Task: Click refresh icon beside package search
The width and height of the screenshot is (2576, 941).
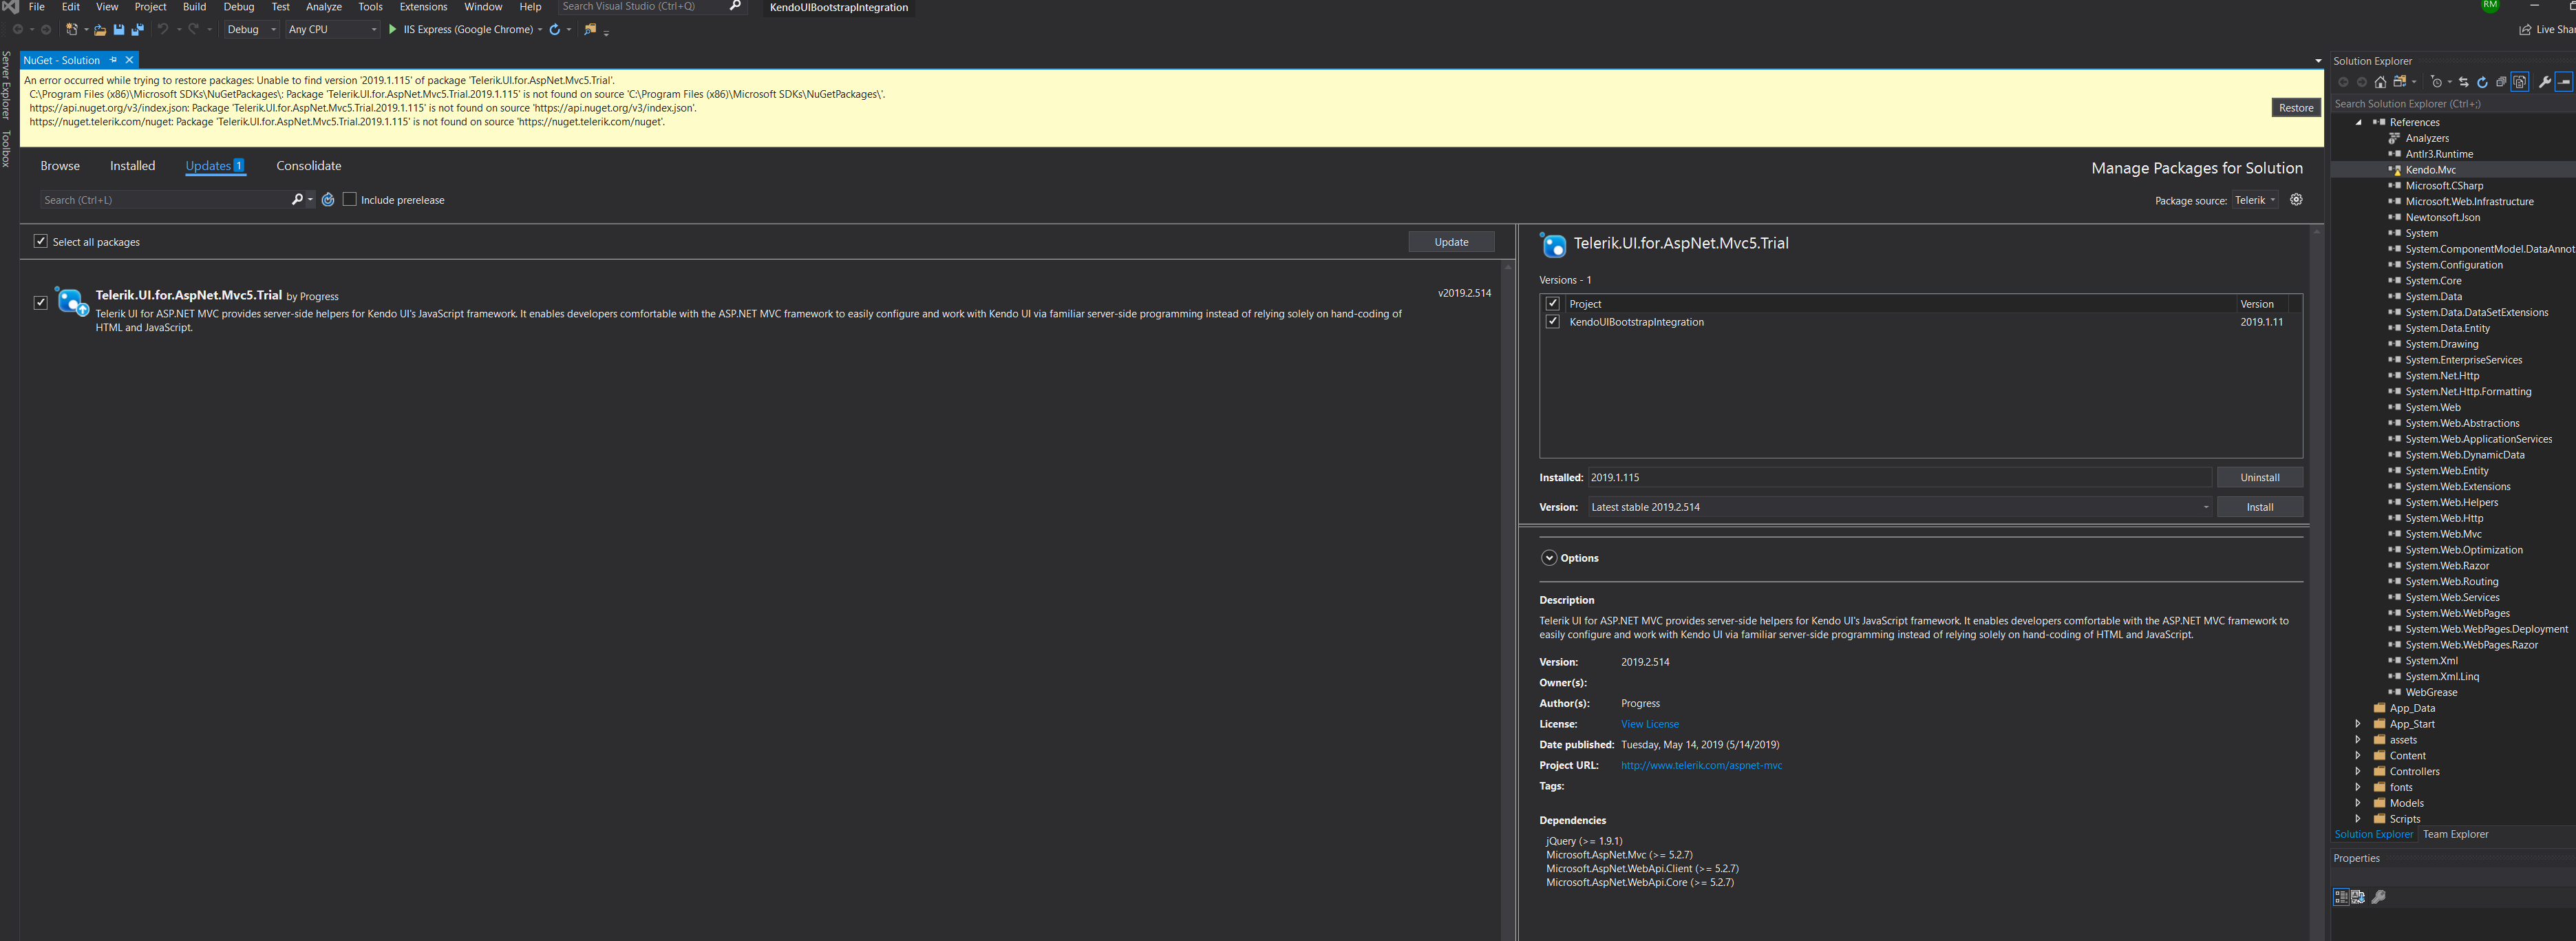Action: 328,200
